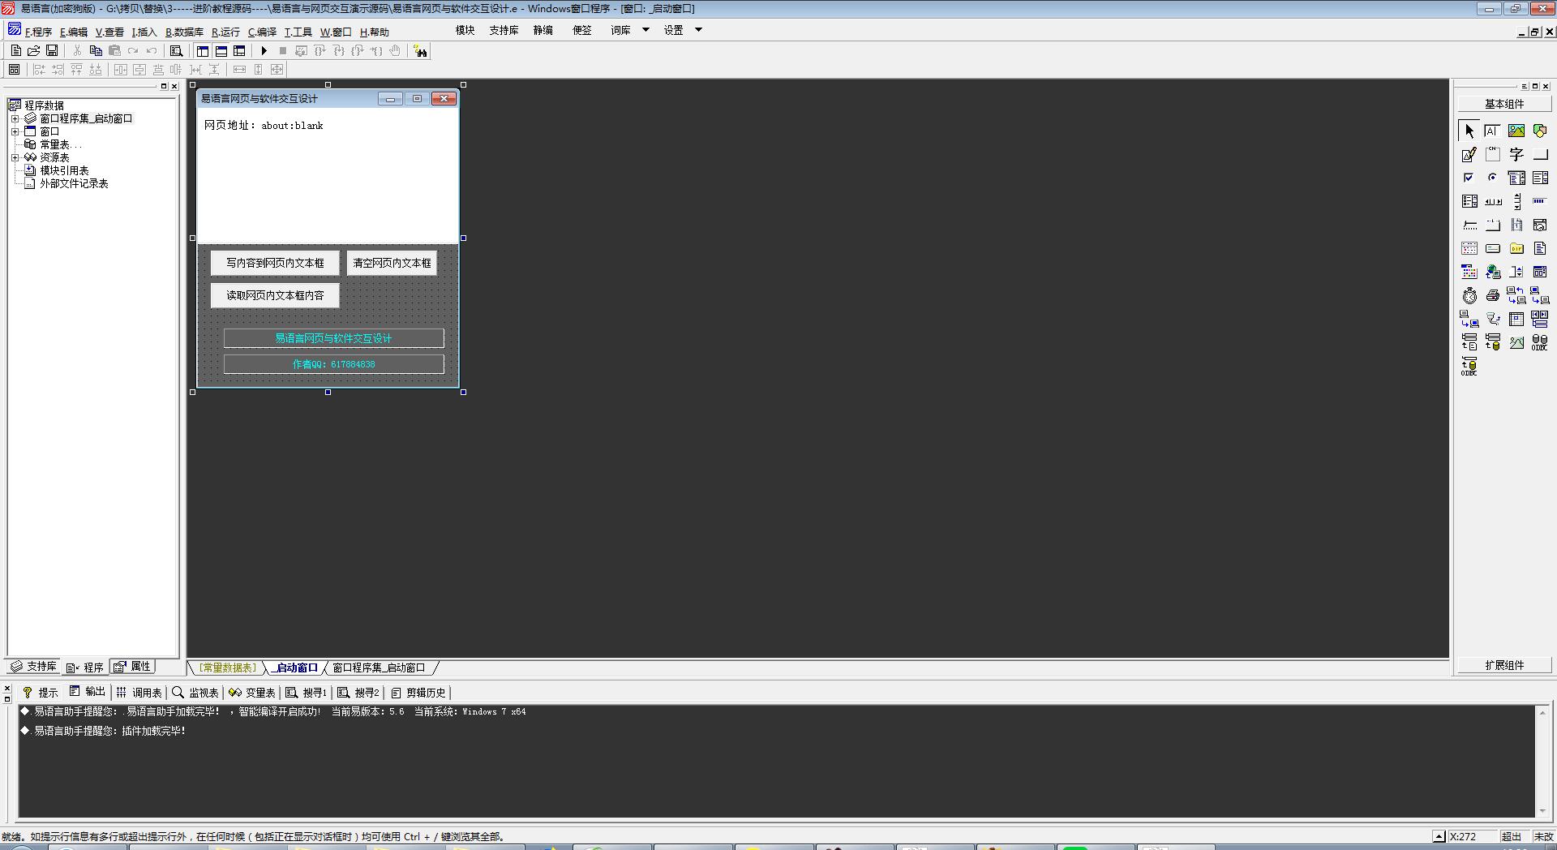Open the 剪辑历史 tab
Image resolution: width=1557 pixels, height=850 pixels.
click(x=418, y=693)
